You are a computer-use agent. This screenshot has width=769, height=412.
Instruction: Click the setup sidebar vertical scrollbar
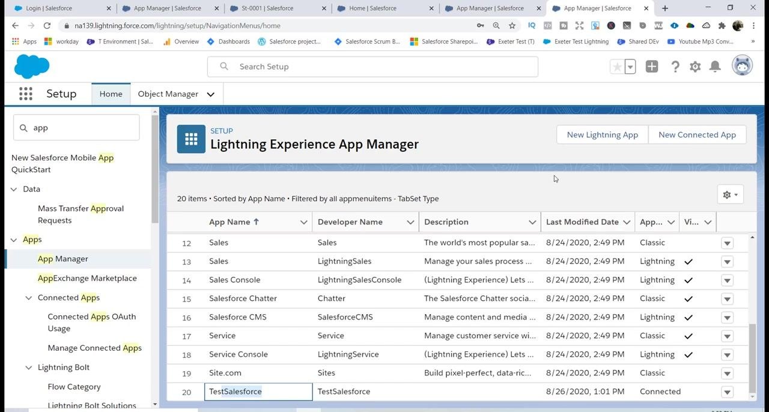pyautogui.click(x=155, y=169)
